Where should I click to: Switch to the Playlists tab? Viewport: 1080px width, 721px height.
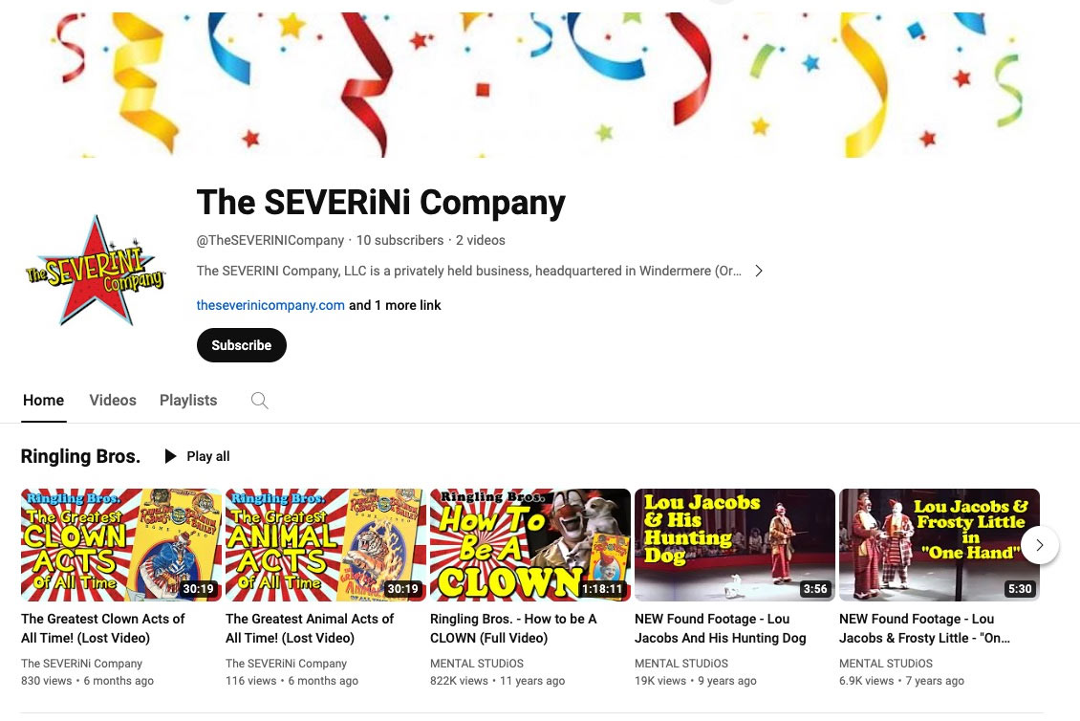point(188,401)
